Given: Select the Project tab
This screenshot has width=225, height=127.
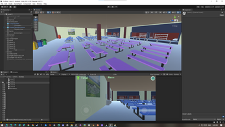Looking at the screenshot, I should click(x=4, y=72).
